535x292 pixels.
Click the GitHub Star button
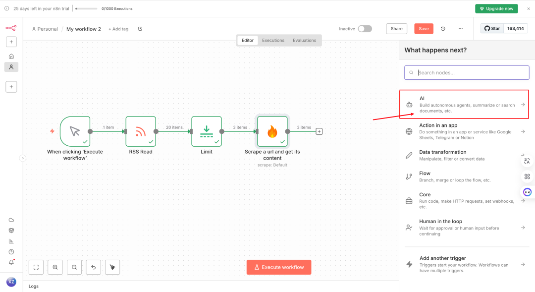pos(492,28)
